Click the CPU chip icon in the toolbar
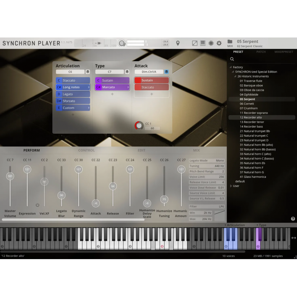 pos(211,43)
